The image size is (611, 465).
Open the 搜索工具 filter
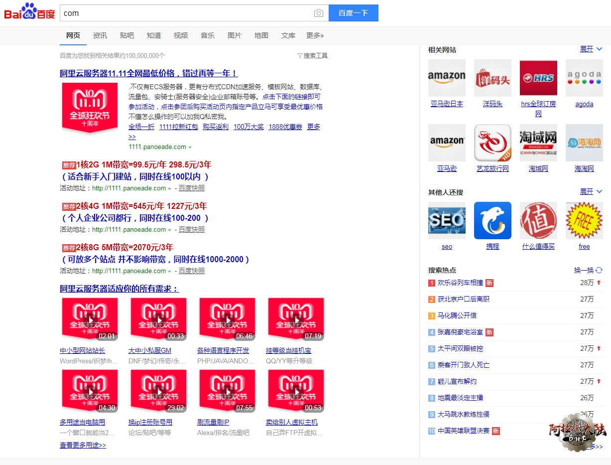[x=312, y=56]
